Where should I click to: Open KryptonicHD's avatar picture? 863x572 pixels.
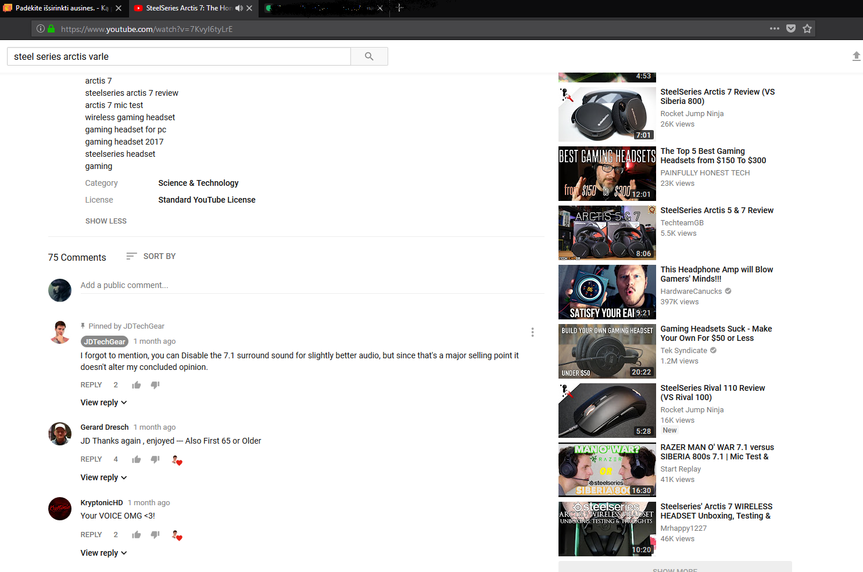click(x=60, y=509)
